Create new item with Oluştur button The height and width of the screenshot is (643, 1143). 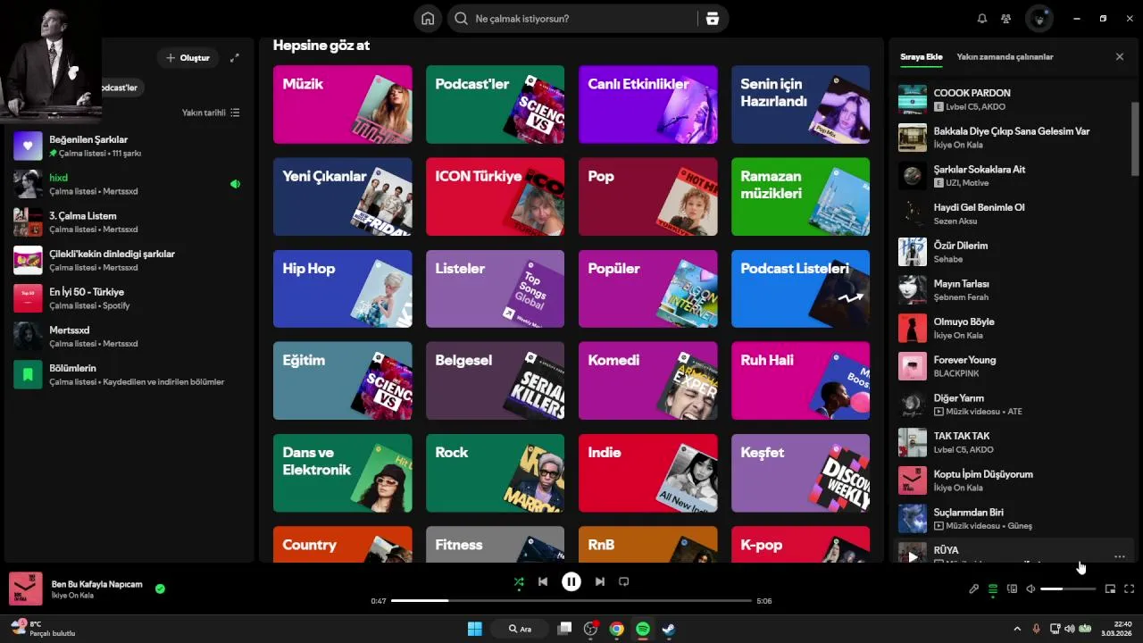tap(188, 58)
